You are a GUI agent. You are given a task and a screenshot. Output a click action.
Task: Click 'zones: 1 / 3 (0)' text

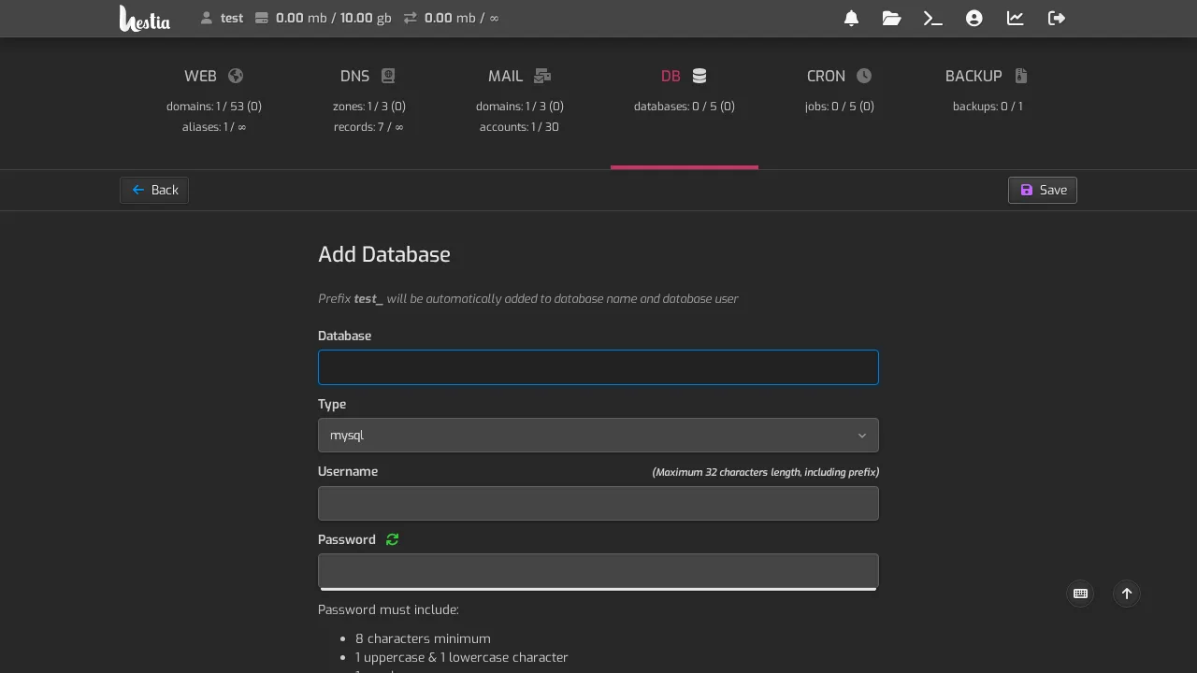(369, 107)
